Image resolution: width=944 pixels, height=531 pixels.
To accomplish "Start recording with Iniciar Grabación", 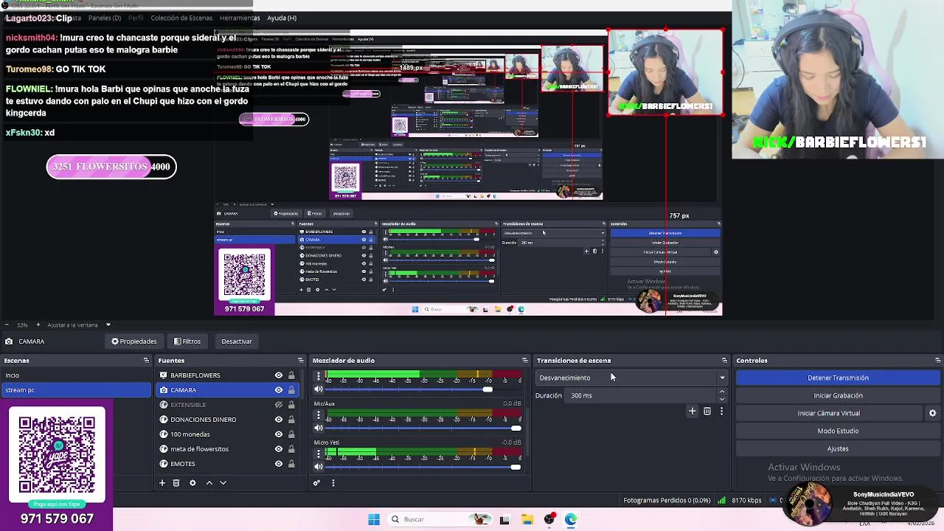I will pyautogui.click(x=838, y=395).
